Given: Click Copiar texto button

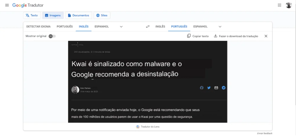Looking at the screenshot, I should tap(198, 36).
